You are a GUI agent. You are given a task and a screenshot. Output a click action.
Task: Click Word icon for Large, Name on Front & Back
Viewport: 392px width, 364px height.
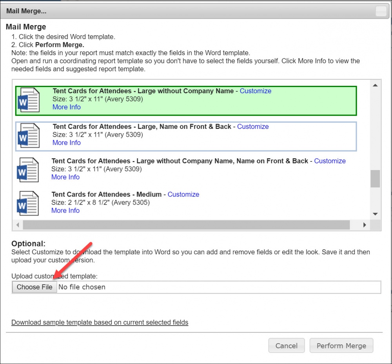tap(29, 136)
